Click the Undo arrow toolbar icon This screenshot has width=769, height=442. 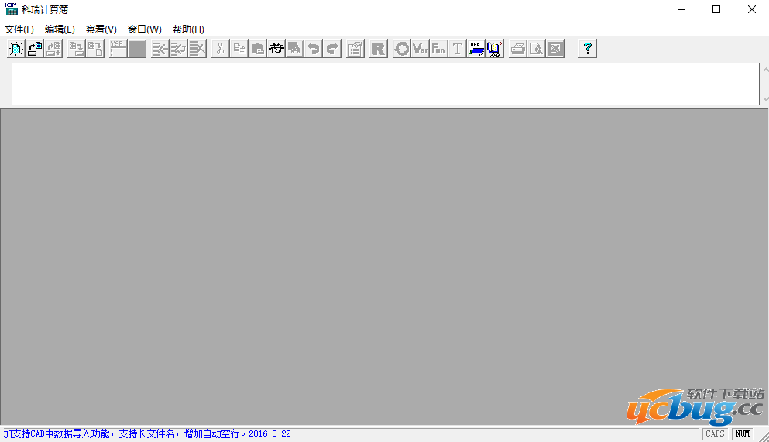coord(313,49)
